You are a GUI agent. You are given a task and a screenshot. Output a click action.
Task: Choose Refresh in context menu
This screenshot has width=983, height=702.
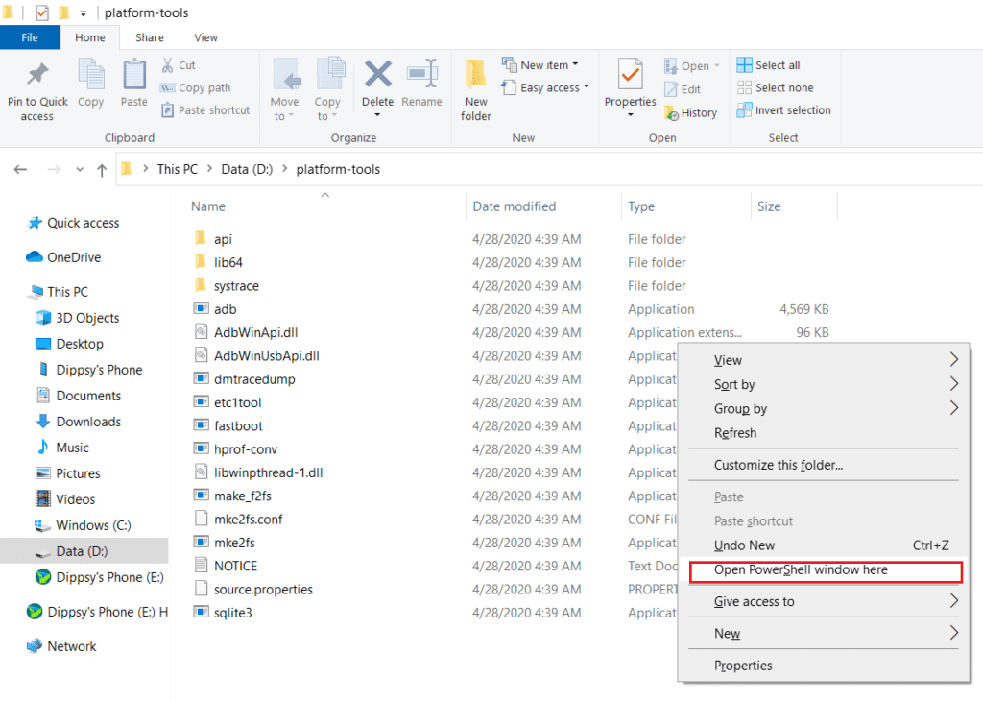(824, 433)
